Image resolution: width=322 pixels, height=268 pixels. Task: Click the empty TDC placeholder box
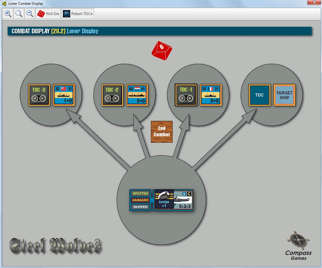[259, 95]
